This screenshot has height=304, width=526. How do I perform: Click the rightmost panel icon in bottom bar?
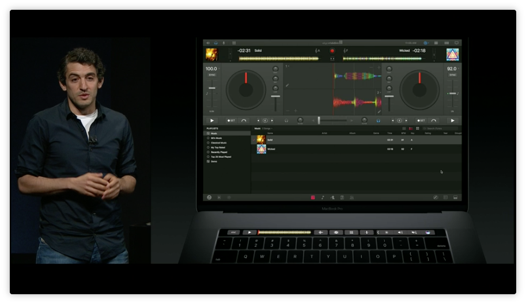click(455, 197)
